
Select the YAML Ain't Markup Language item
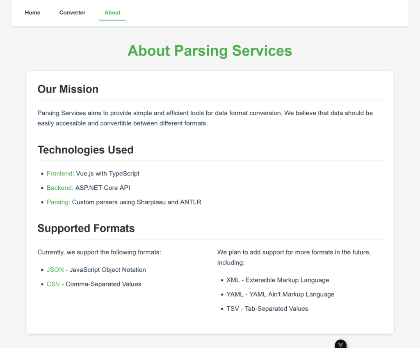click(x=280, y=294)
